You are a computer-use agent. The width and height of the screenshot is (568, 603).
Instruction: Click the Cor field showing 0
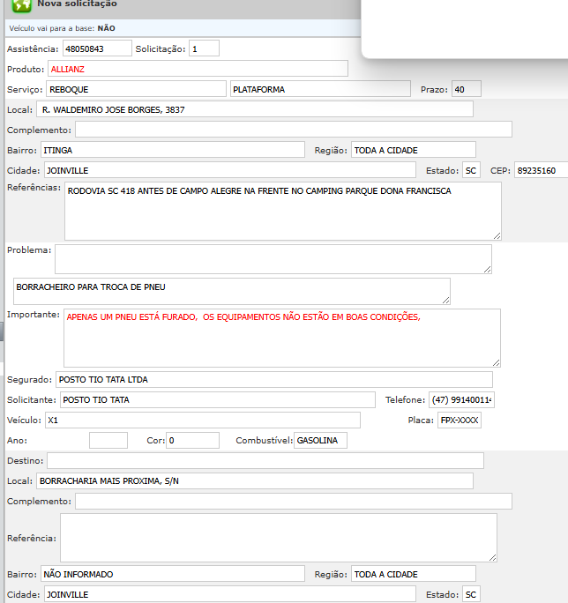[x=193, y=440]
